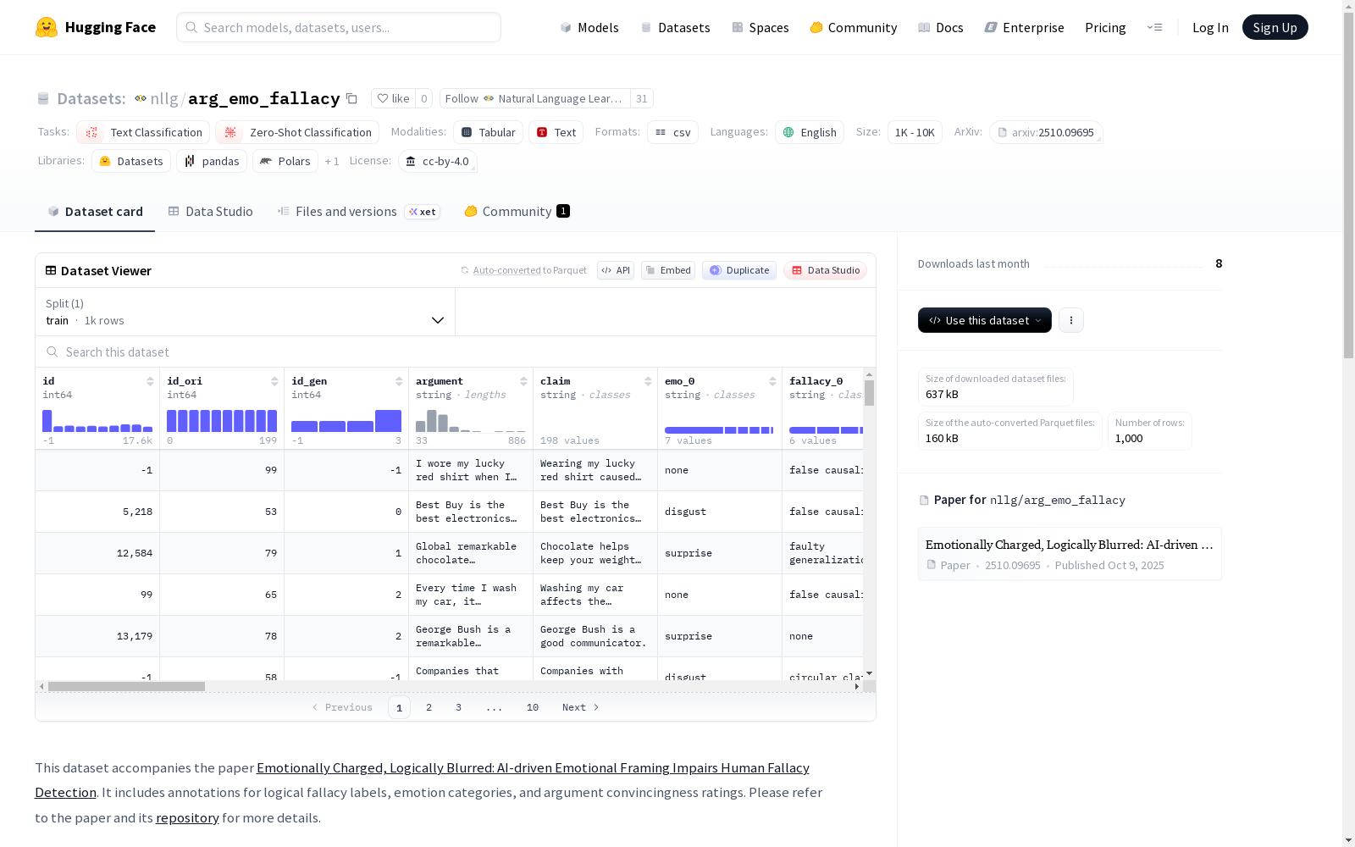Select the Text modality tag
This screenshot has height=847, width=1355.
(x=556, y=132)
